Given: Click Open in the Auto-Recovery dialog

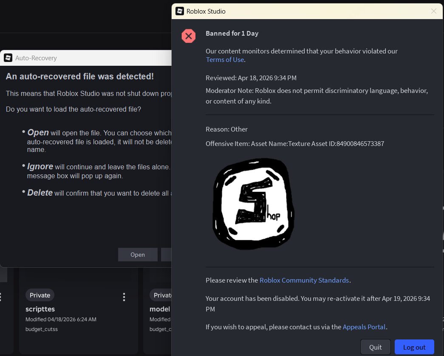Looking at the screenshot, I should (138, 255).
